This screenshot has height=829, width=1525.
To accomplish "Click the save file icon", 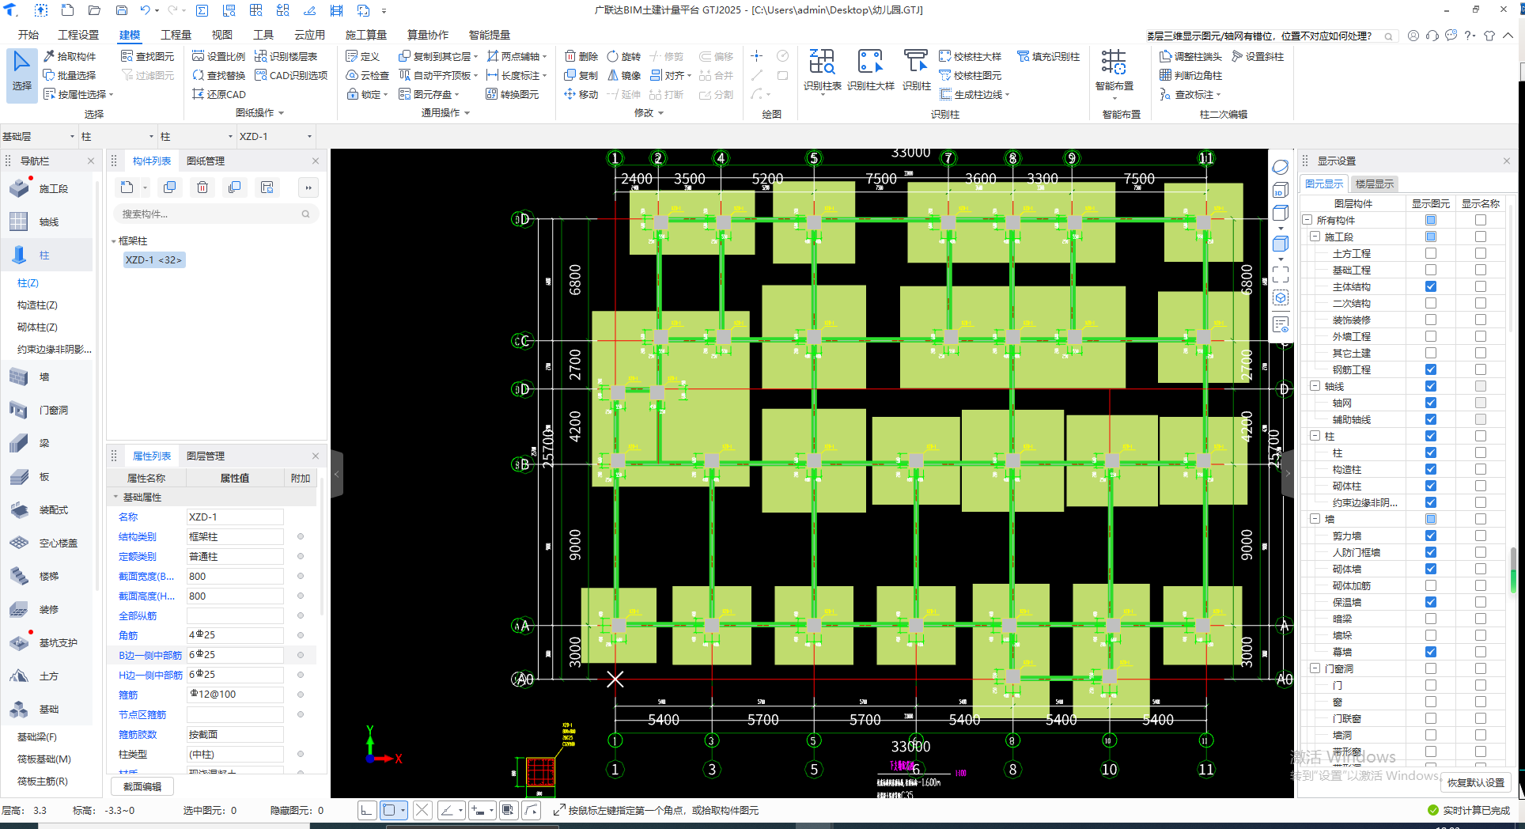I will (121, 10).
